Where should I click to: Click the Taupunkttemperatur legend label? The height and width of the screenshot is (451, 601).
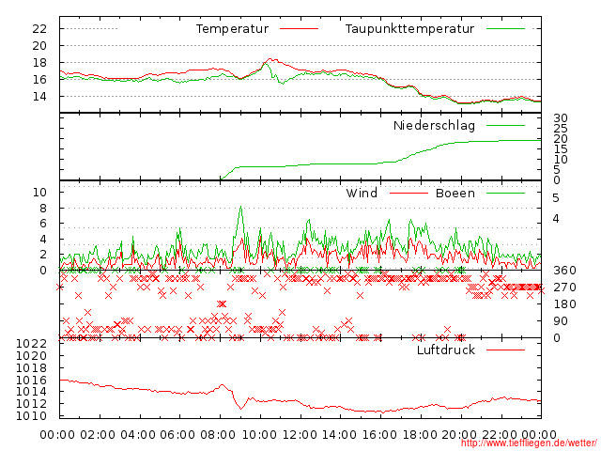[x=409, y=29]
